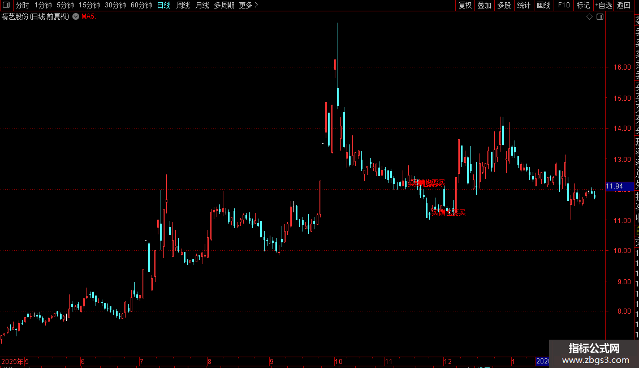Toggle the right side panel icon
639x368 pixels.
coord(600,16)
